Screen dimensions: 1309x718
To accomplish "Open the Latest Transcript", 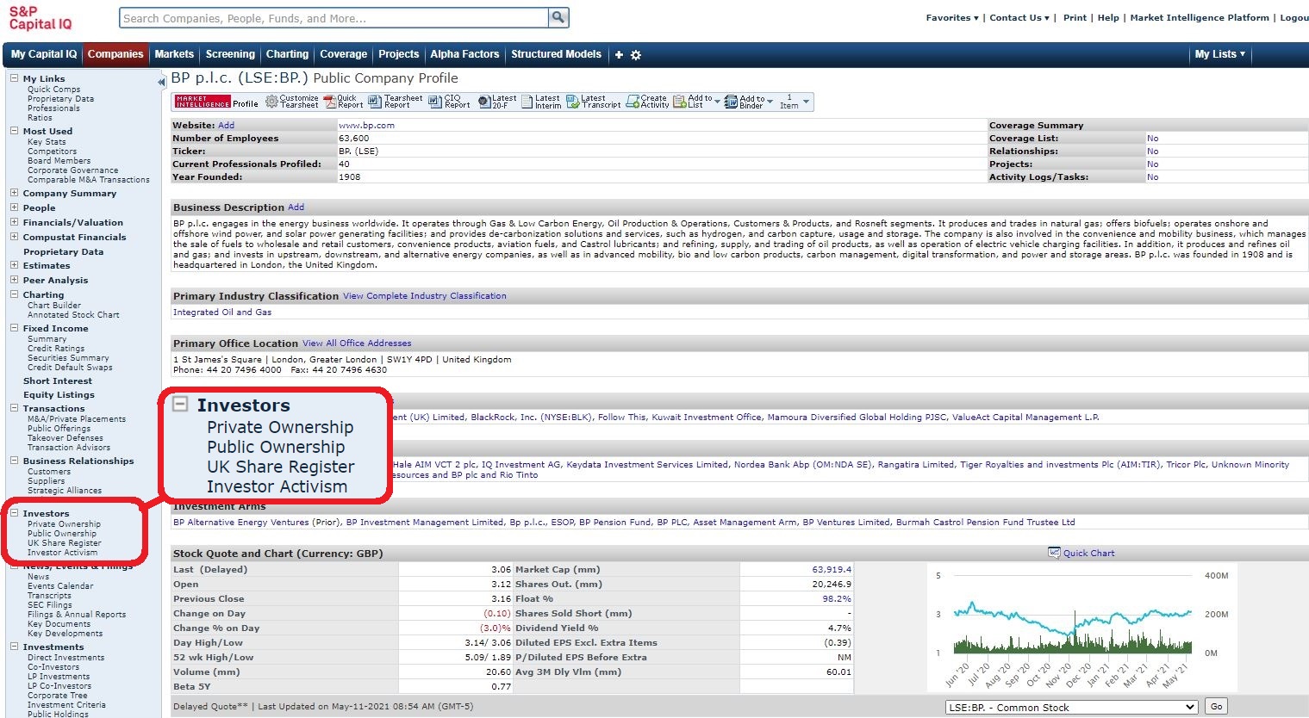I will coord(572,102).
